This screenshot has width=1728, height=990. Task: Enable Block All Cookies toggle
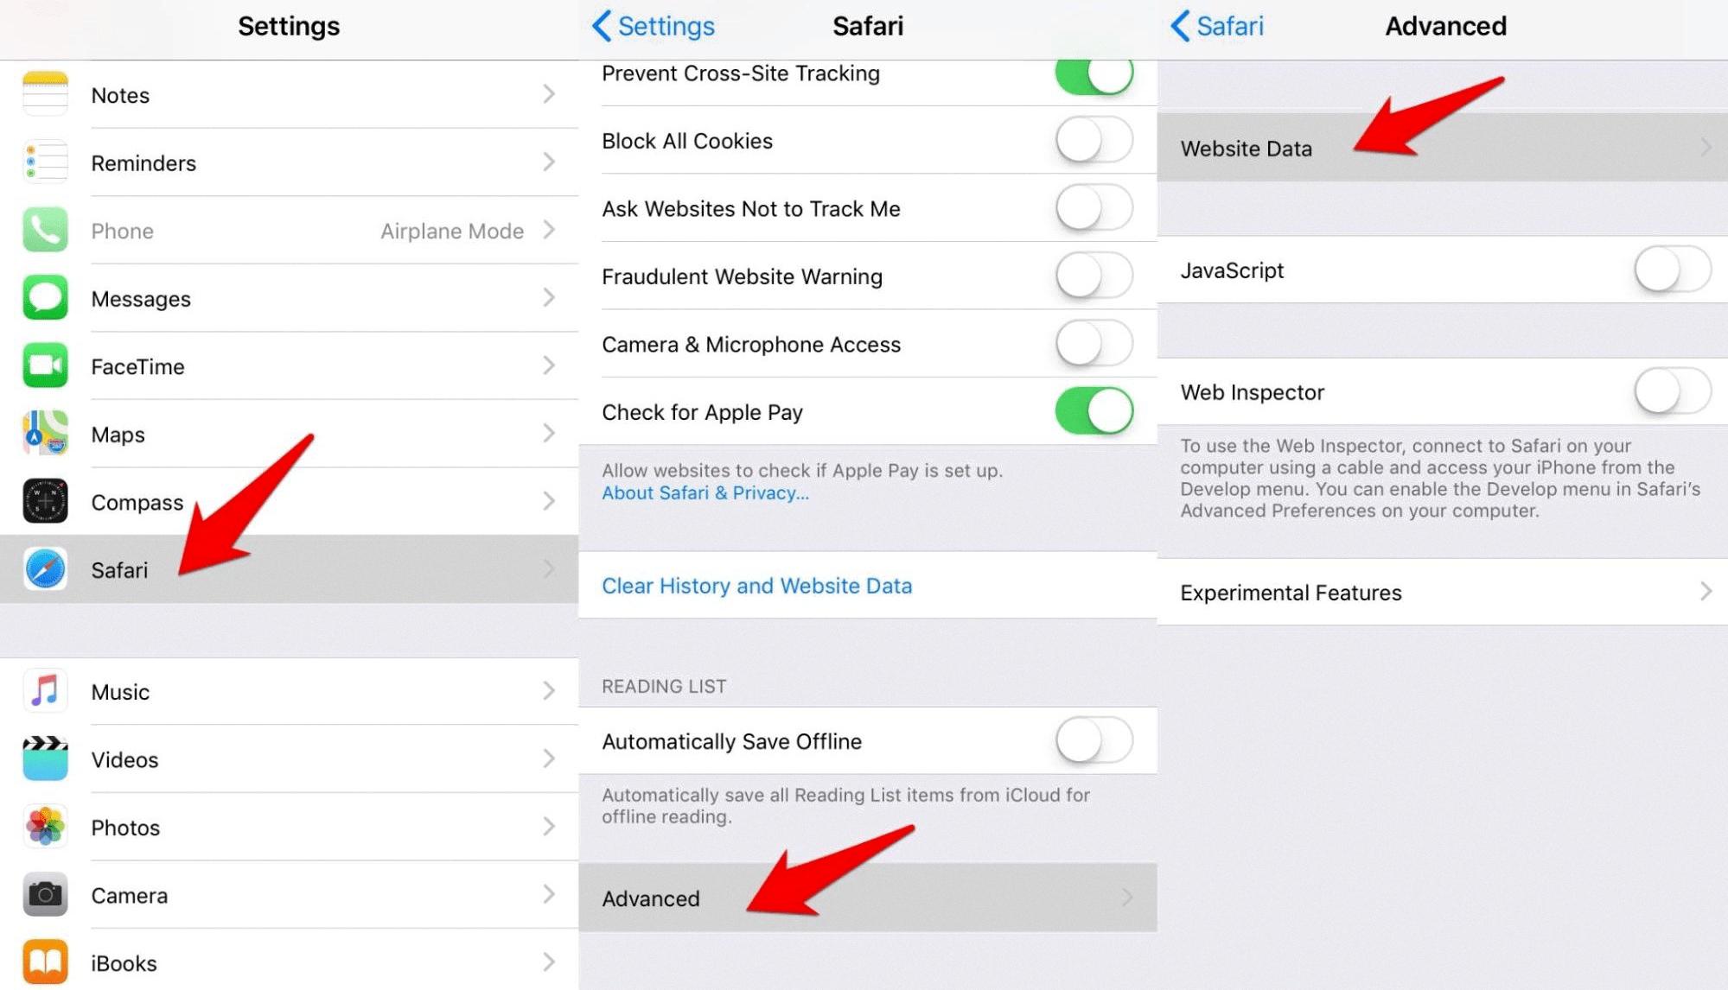[1093, 140]
